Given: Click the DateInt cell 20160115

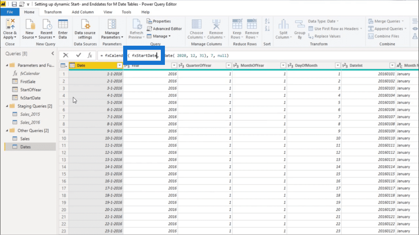Looking at the screenshot, I should pyautogui.click(x=368, y=174).
